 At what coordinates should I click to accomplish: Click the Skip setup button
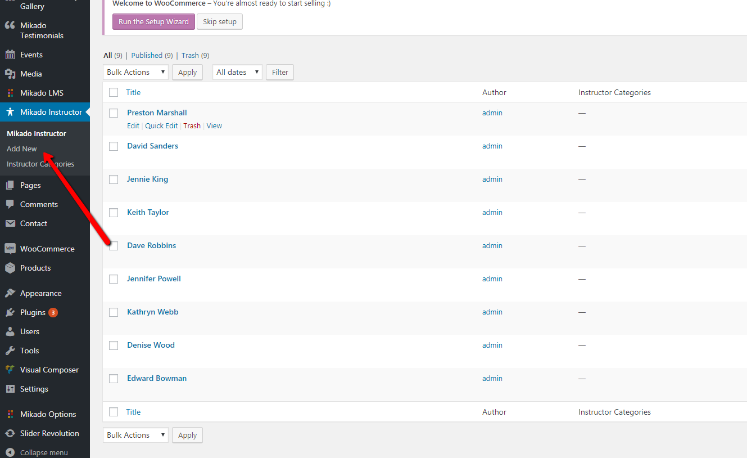click(x=220, y=21)
